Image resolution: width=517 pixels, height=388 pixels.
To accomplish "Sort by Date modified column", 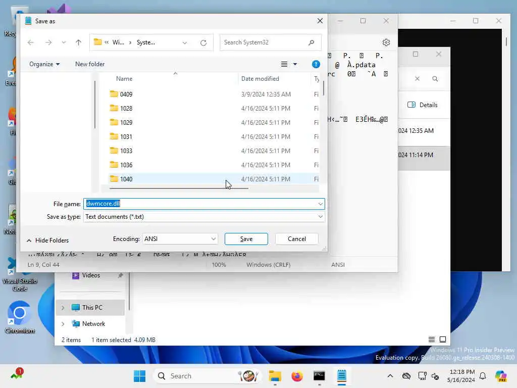I will coord(260,79).
